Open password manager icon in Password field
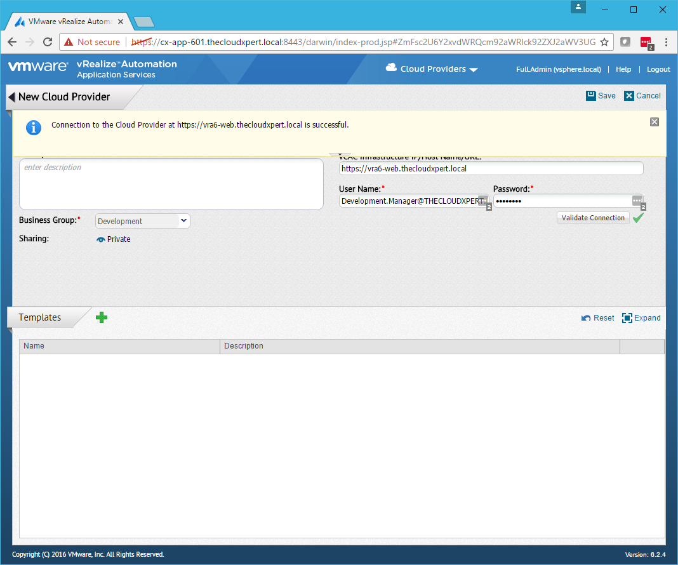The width and height of the screenshot is (678, 565). (637, 200)
